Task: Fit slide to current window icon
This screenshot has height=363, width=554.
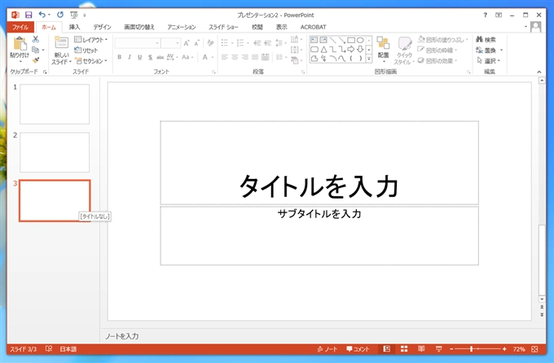Action: coord(536,348)
